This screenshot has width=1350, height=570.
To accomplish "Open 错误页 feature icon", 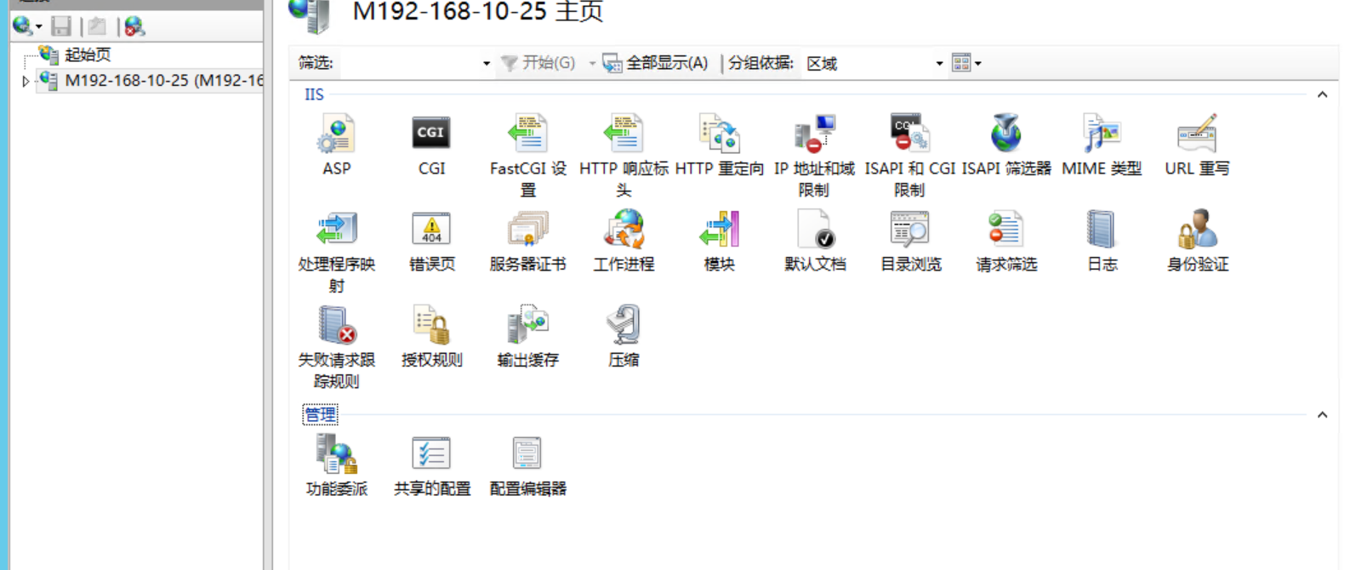I will pos(431,230).
